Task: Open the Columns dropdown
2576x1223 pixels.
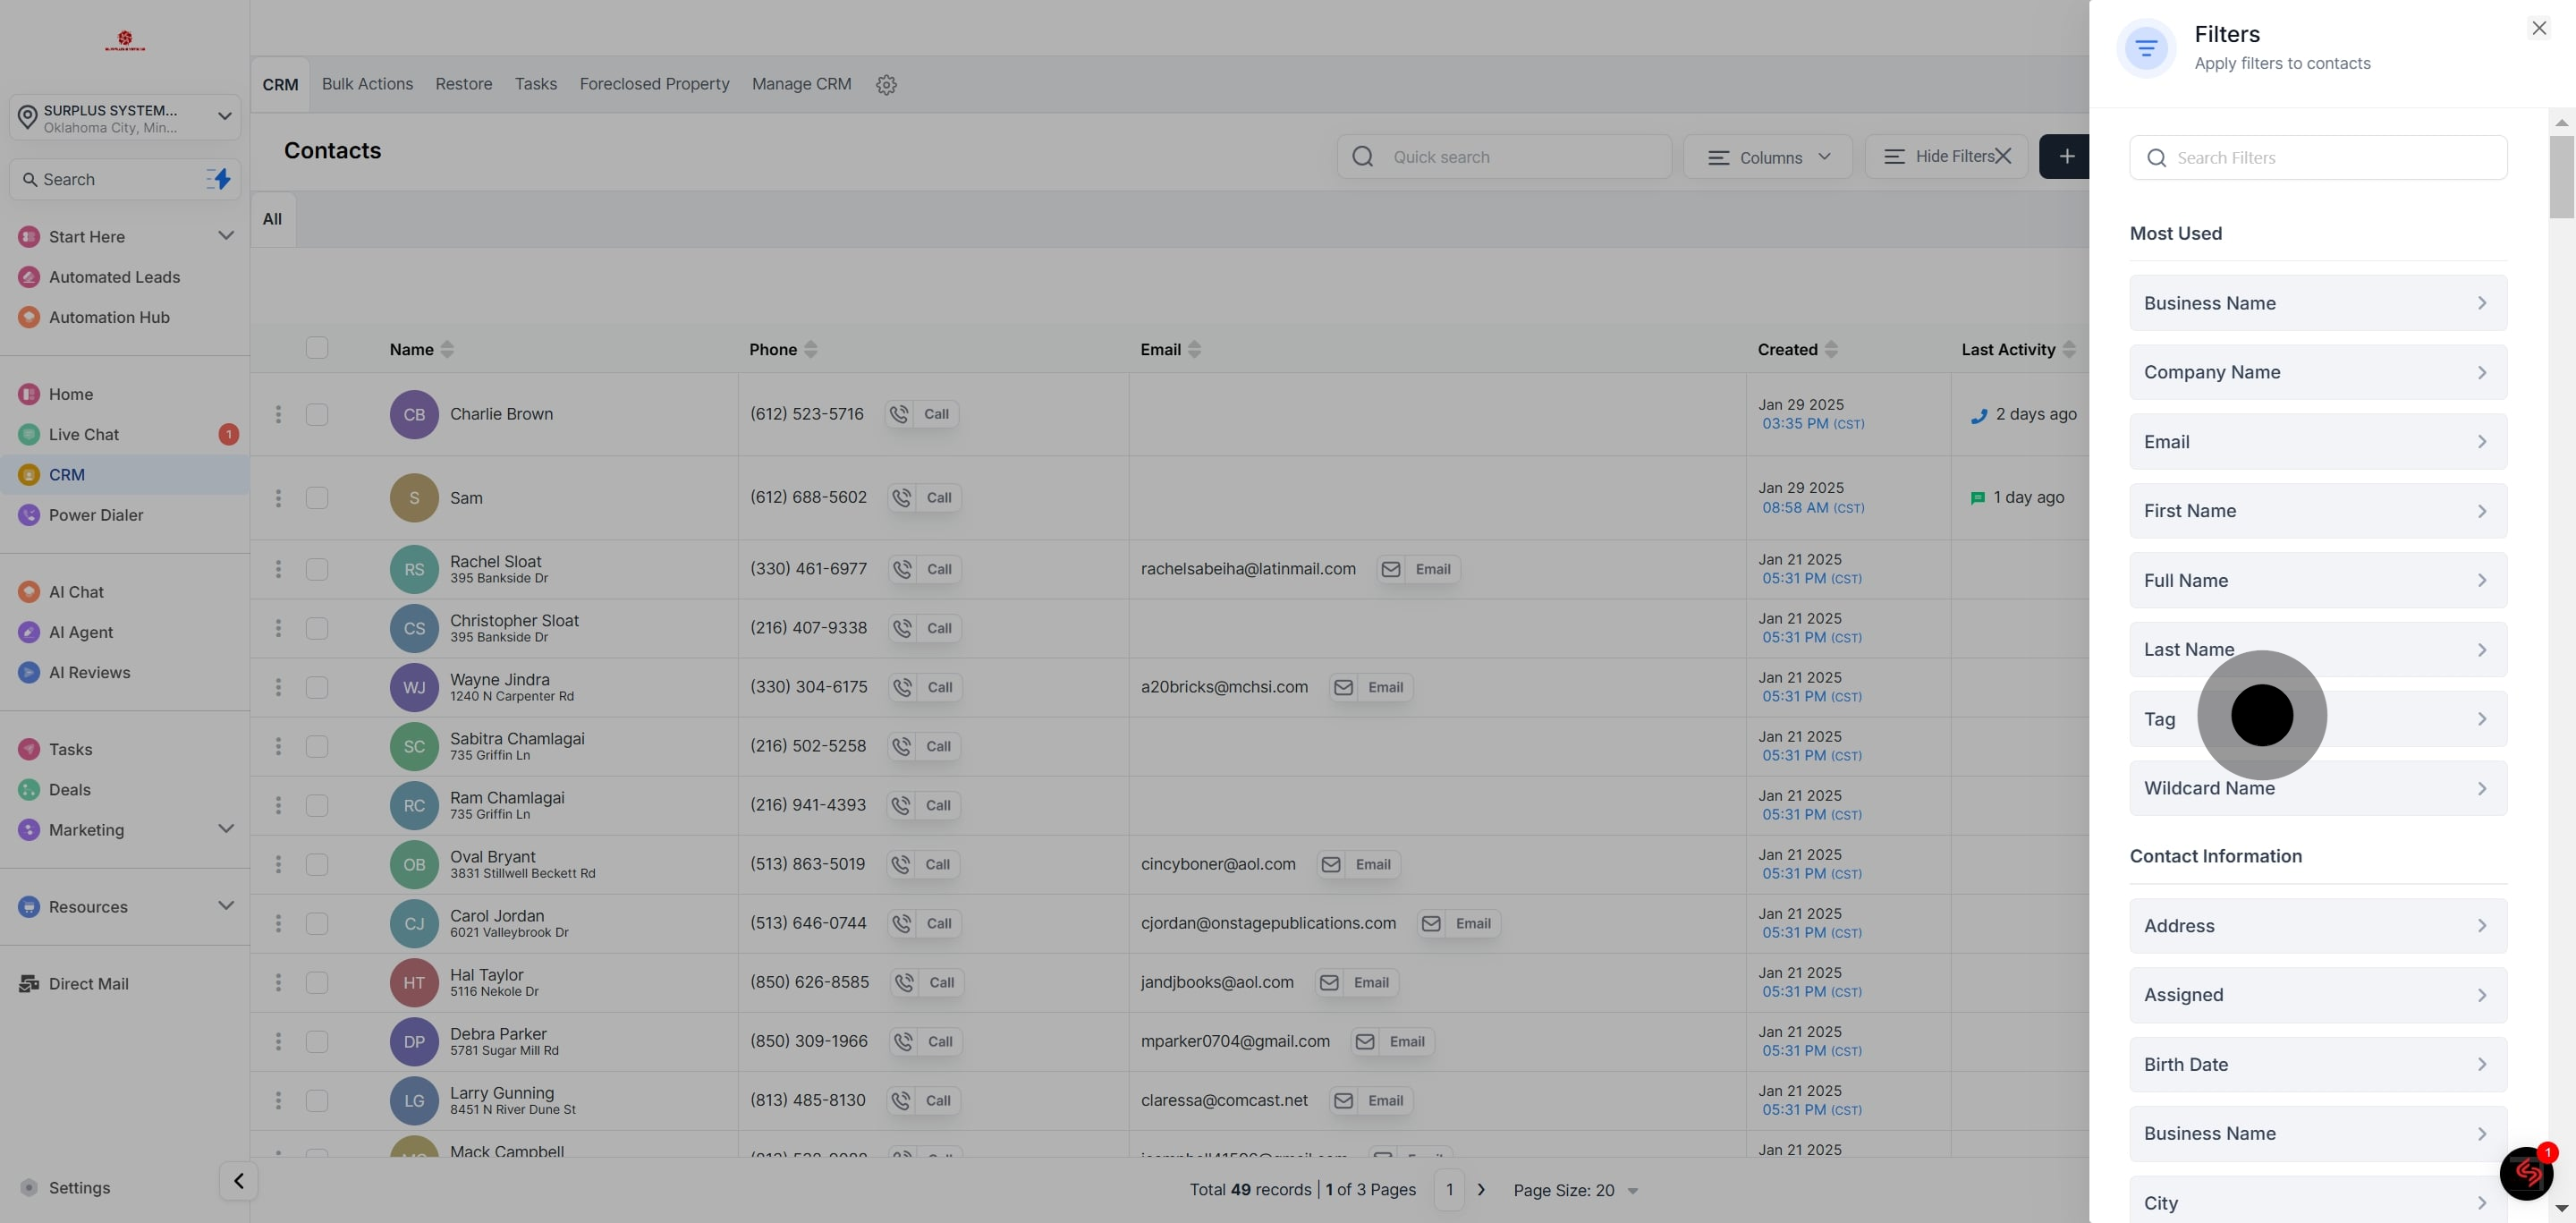Action: pos(1768,157)
